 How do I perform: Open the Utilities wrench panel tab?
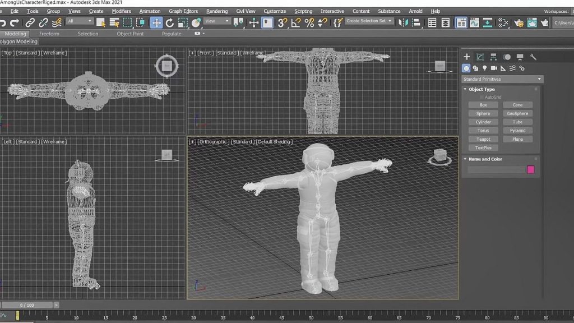pyautogui.click(x=533, y=57)
